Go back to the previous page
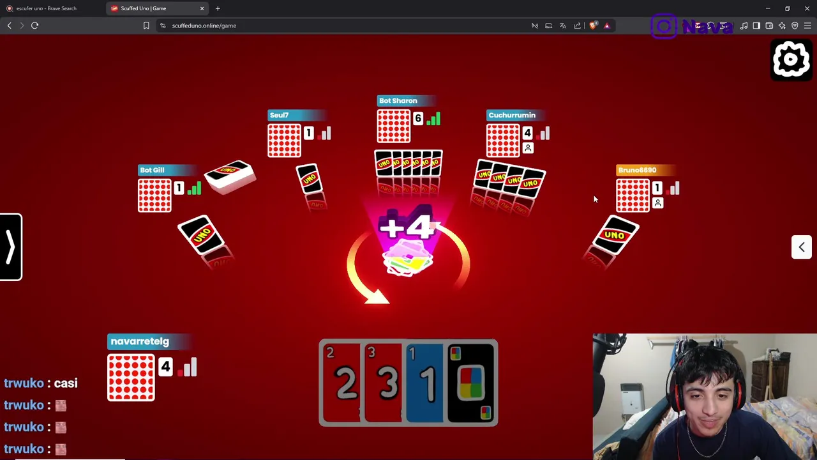 coord(9,26)
